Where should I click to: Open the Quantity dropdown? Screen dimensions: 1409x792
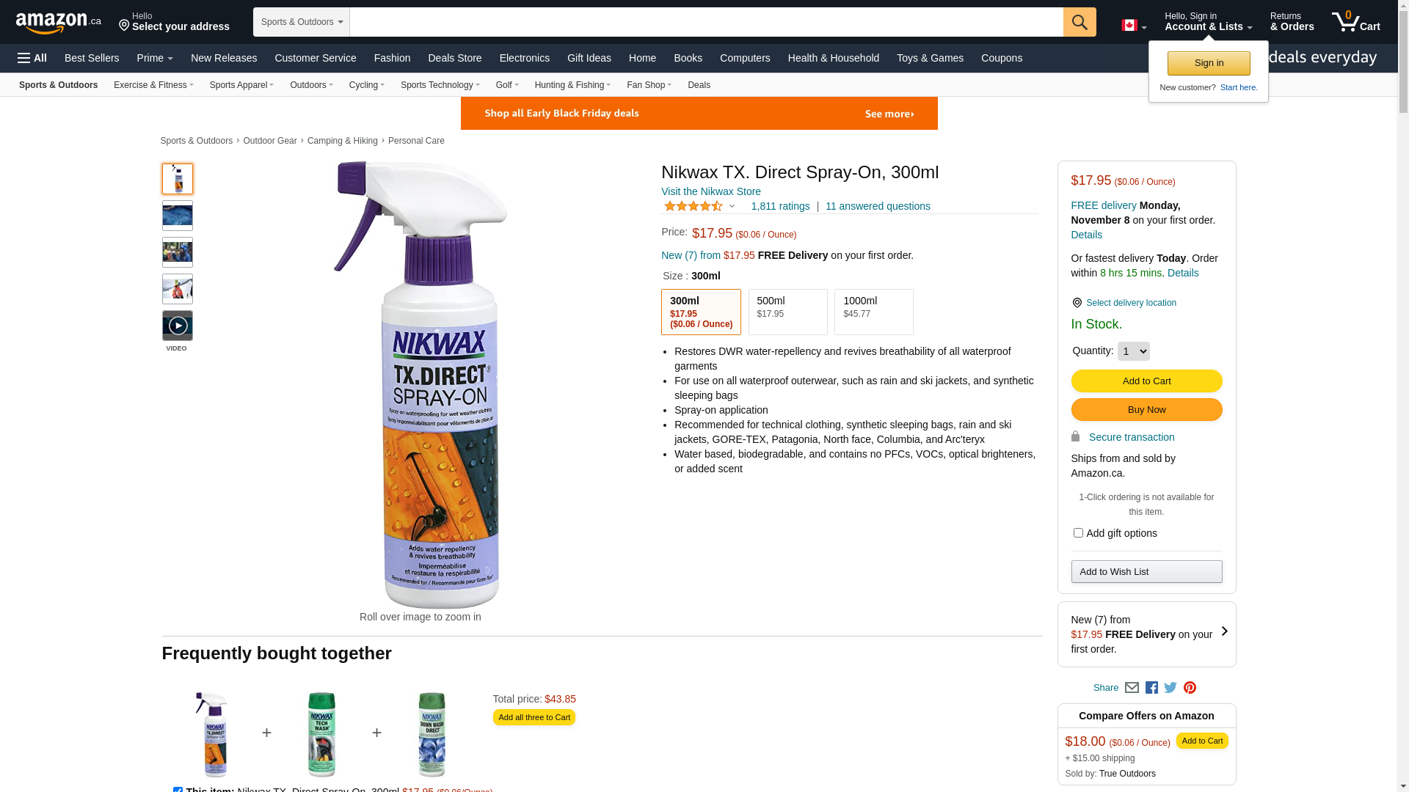click(x=1133, y=351)
